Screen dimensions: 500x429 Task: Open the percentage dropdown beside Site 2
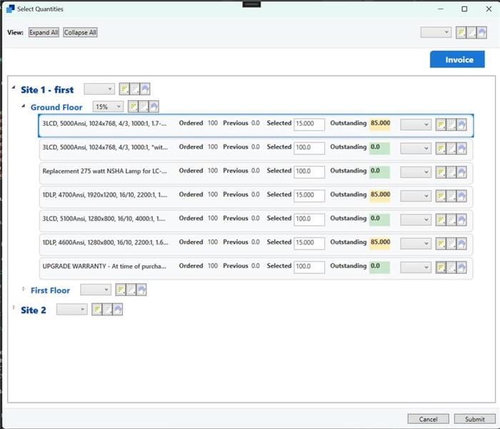click(x=71, y=309)
